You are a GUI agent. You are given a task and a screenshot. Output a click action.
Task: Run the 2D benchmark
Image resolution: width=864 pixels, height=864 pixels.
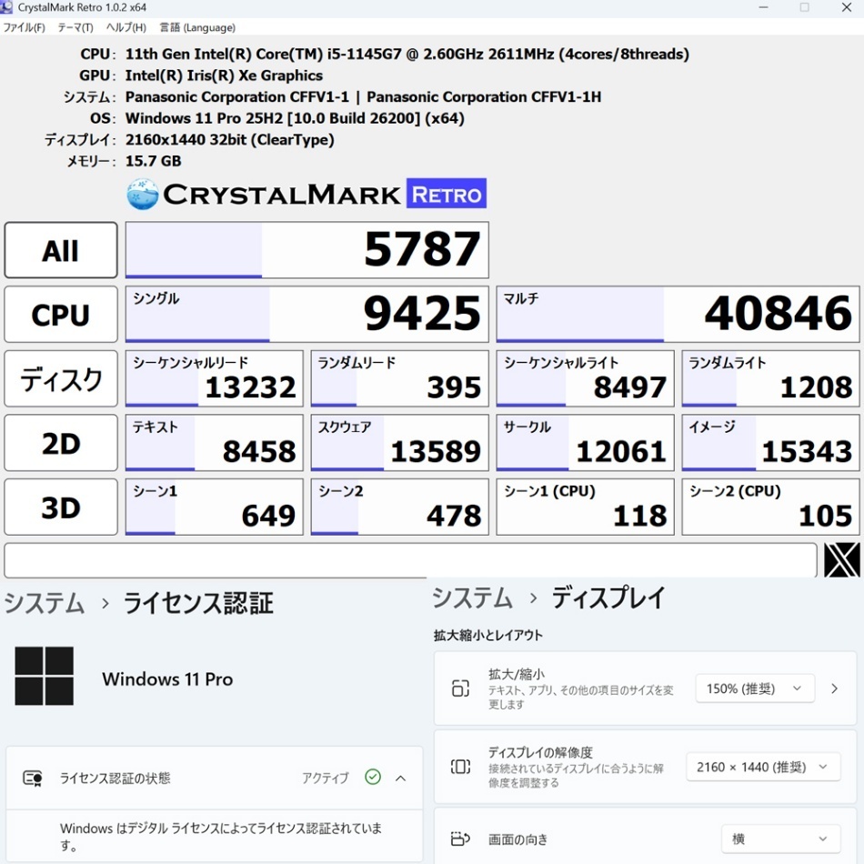pyautogui.click(x=61, y=443)
